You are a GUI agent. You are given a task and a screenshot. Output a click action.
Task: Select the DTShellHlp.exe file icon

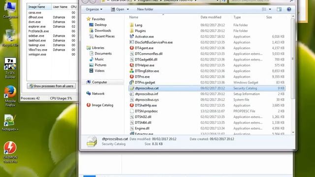point(131,105)
